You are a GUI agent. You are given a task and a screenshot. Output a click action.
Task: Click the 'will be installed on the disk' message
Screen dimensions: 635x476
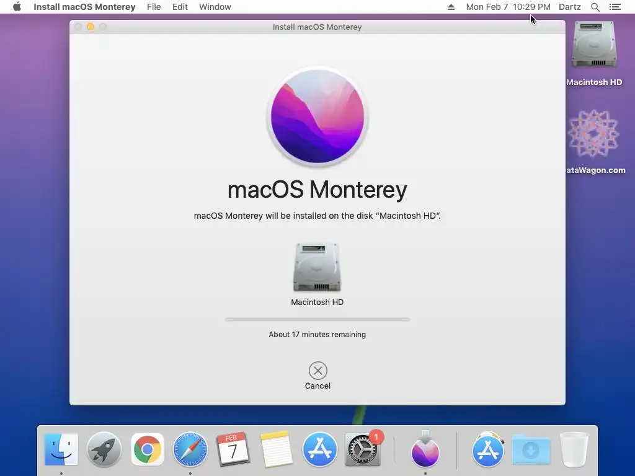click(317, 216)
